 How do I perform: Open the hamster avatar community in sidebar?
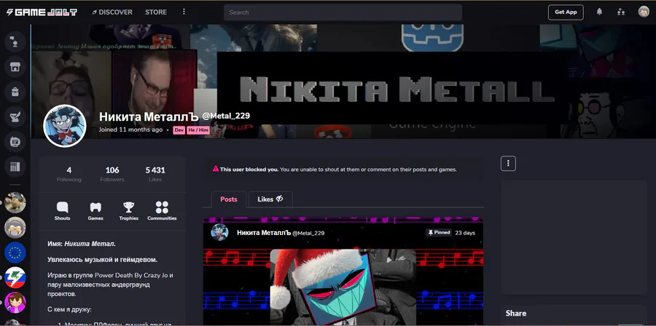(15, 202)
